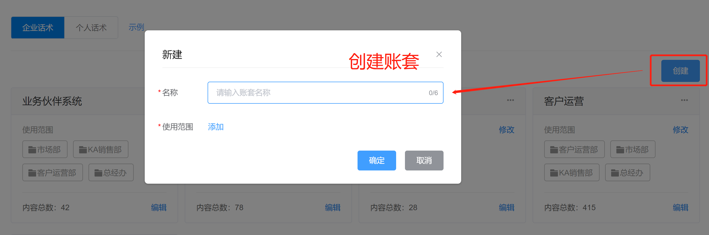The width and height of the screenshot is (709, 235).
Task: Close the 新建 dialog with the X icon
Action: click(439, 54)
